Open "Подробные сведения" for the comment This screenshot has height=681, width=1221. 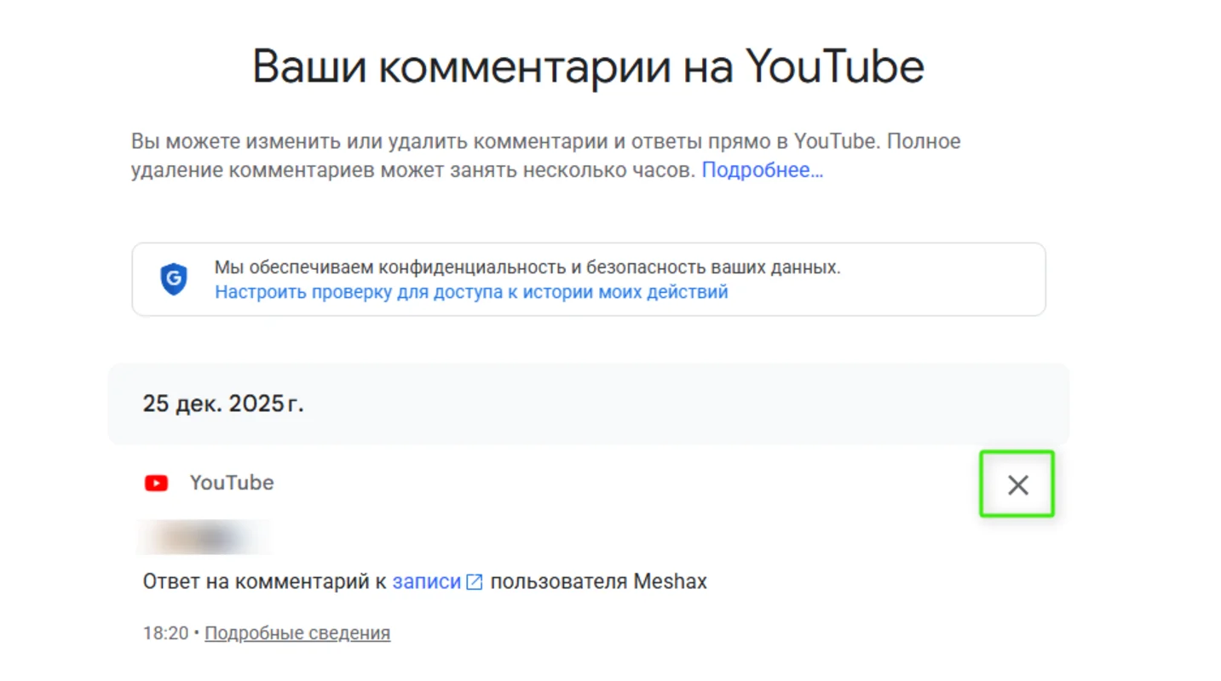(x=297, y=632)
